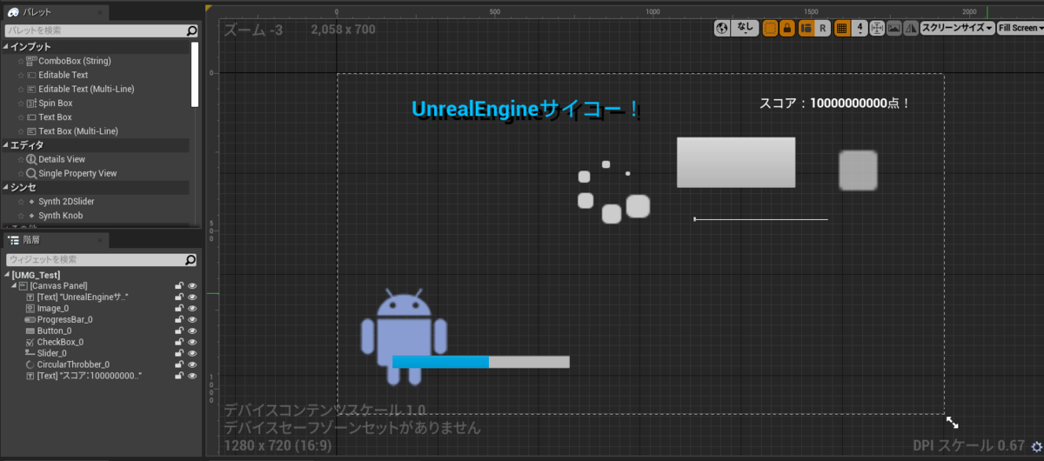Select ComboBox (String) in the palette
This screenshot has width=1044, height=461.
74,61
